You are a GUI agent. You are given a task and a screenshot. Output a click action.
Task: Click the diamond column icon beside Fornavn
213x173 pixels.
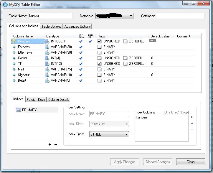14,47
